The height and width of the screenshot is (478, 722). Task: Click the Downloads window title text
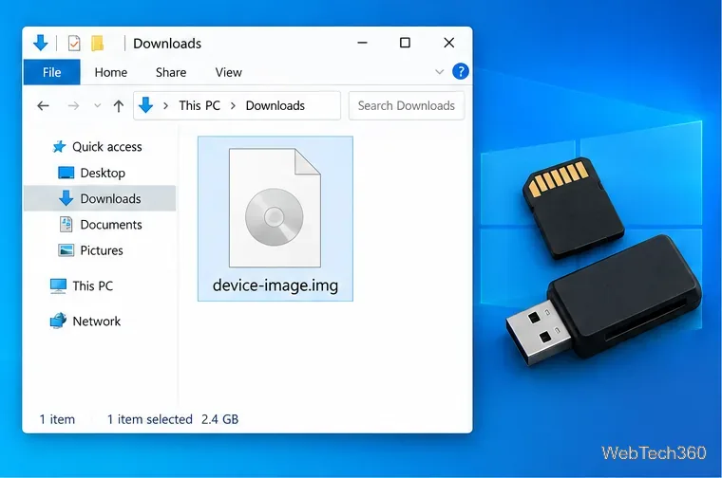pos(167,44)
